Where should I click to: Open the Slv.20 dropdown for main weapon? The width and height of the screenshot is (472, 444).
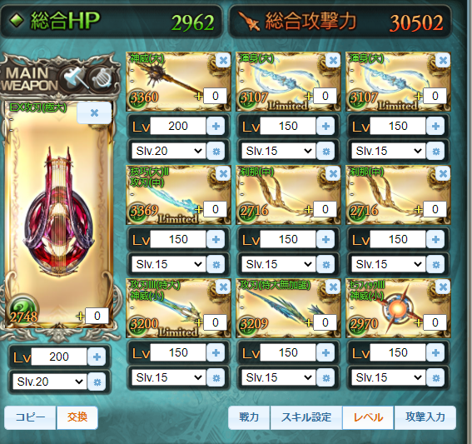click(50, 382)
